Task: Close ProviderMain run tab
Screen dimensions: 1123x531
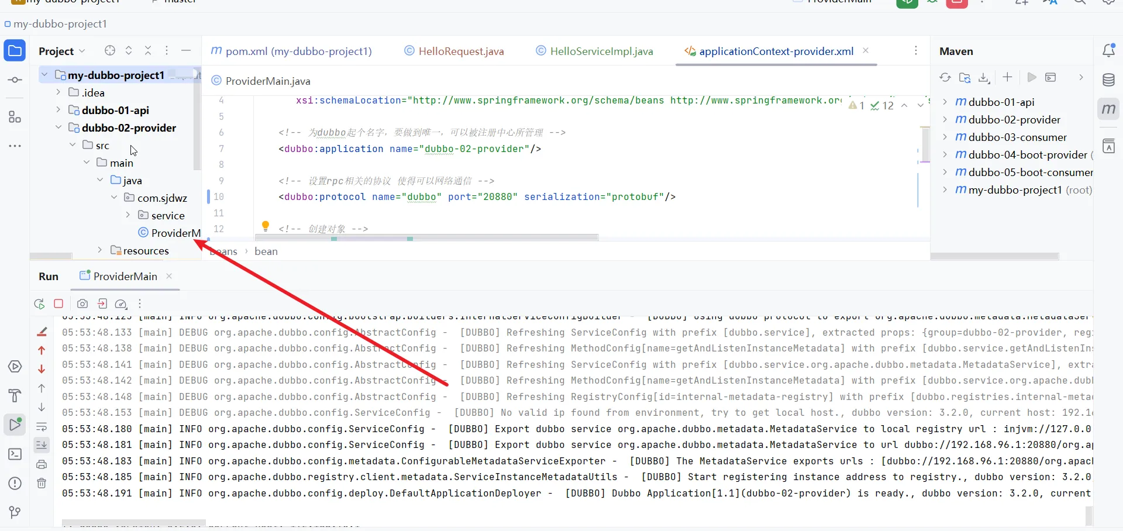Action: (x=169, y=276)
